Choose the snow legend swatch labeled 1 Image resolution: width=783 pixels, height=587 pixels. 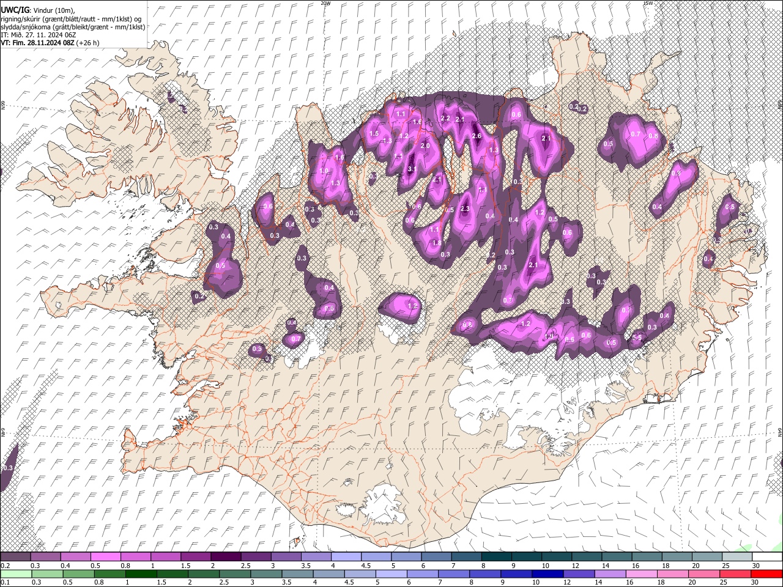pos(166,556)
